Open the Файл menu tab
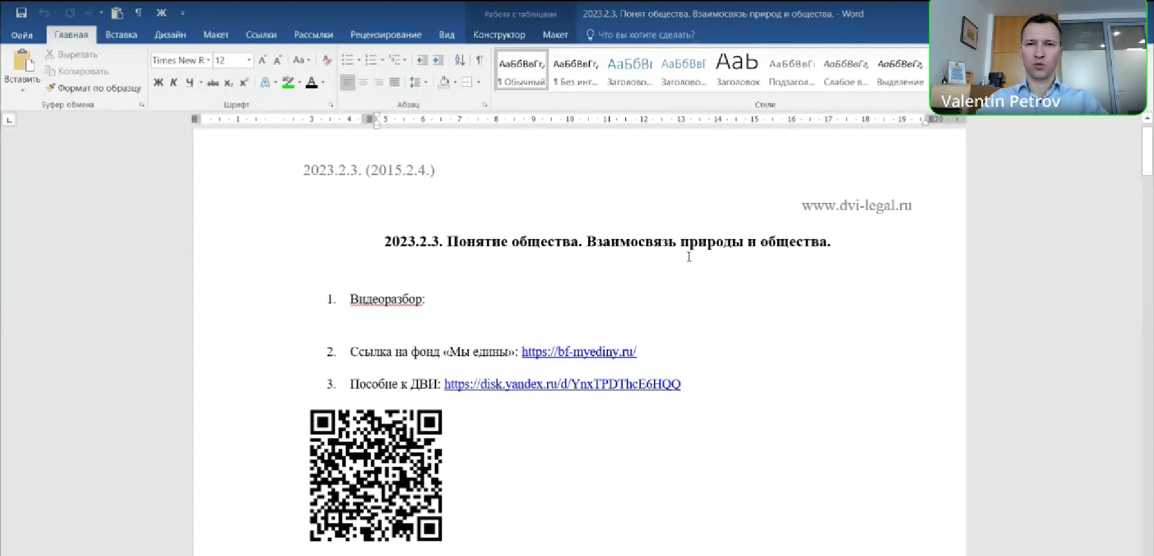 coord(22,35)
